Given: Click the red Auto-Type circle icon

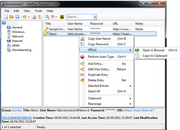Looking at the screenshot, I should [x=82, y=57].
